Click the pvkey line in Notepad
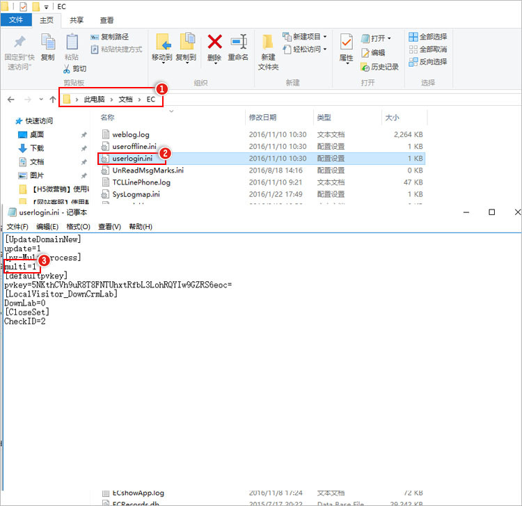The image size is (522, 506). (x=118, y=285)
